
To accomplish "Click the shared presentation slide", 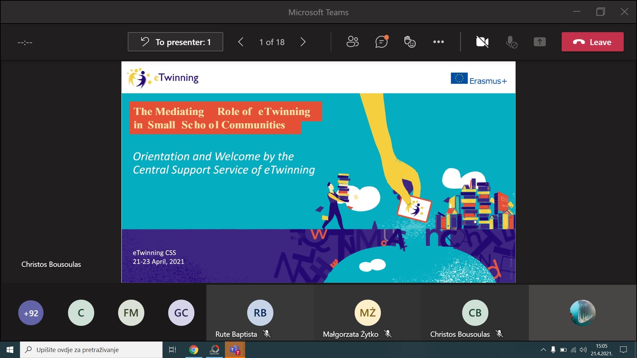I will coord(318,172).
